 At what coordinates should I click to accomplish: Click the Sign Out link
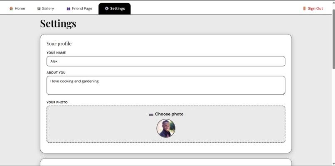313,9
